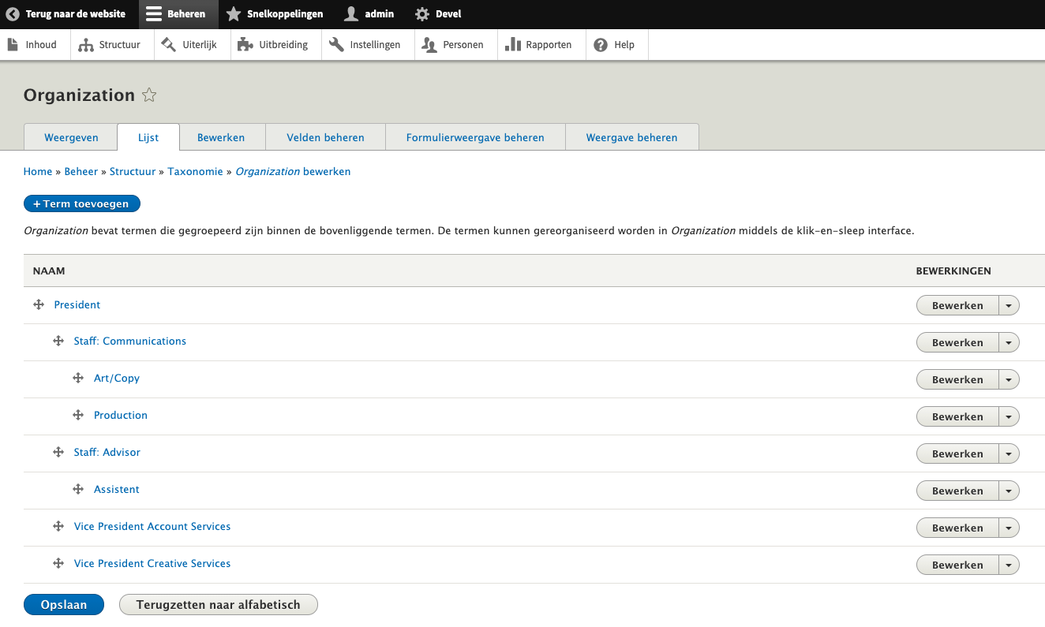The image size is (1045, 627).
Task: Click the Inhoud page icon
Action: coord(14,44)
